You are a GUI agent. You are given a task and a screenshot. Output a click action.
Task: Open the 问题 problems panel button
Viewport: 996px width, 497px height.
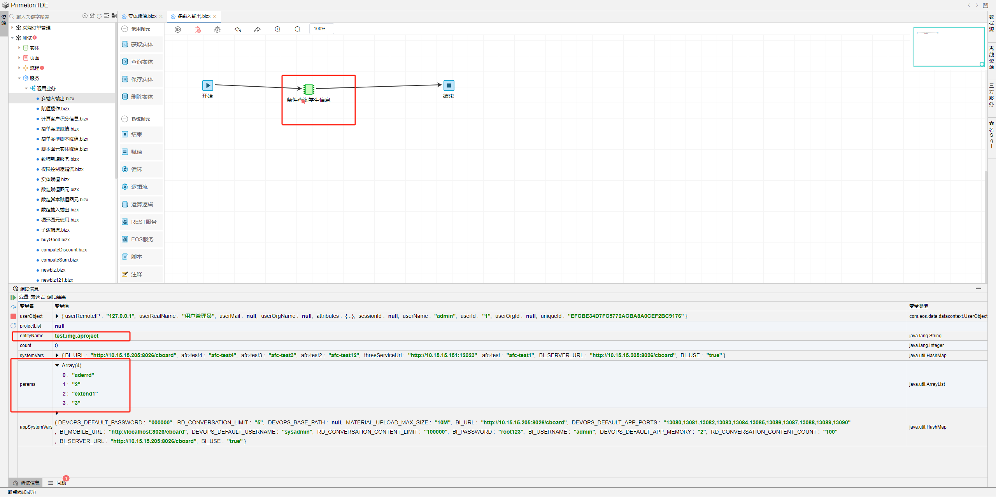pos(58,483)
